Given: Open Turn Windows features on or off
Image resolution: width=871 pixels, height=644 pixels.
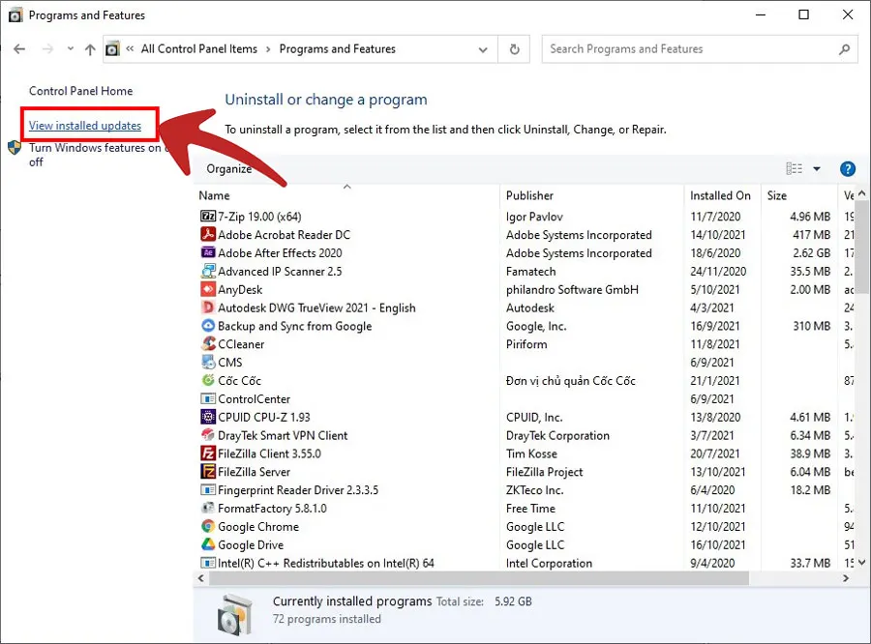Looking at the screenshot, I should point(95,155).
